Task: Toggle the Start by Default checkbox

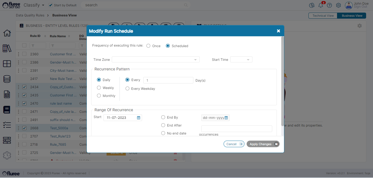Action: (x=51, y=5)
